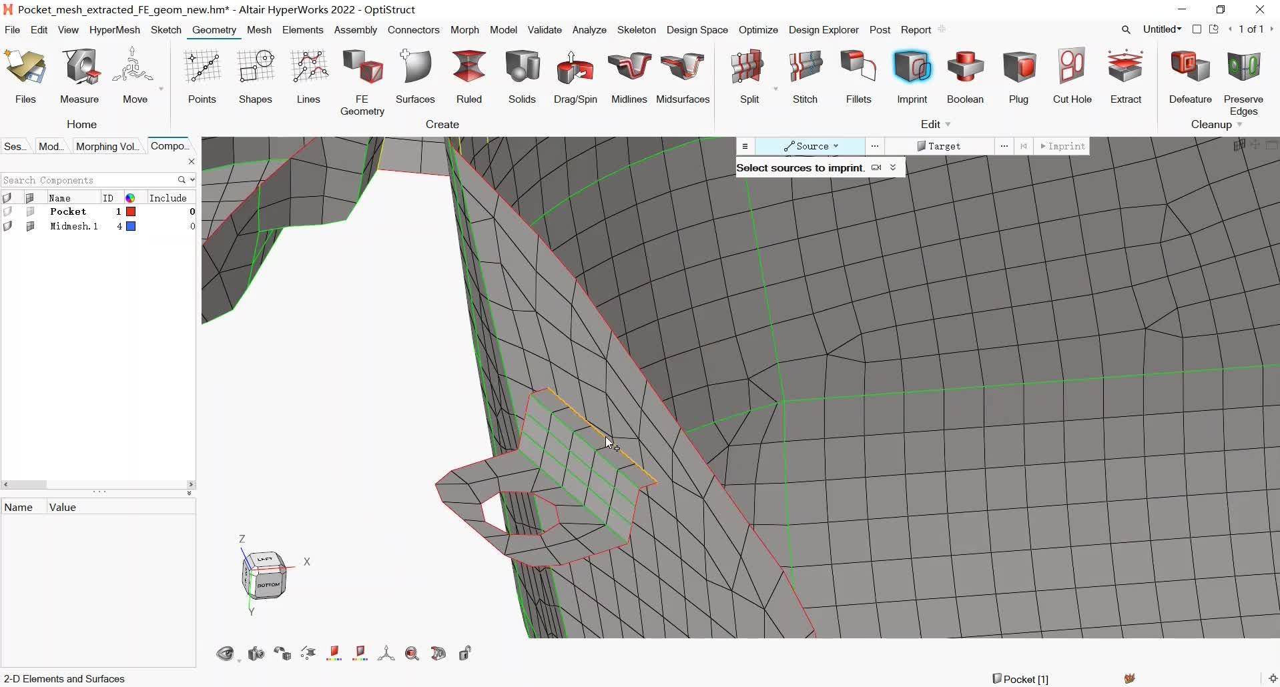Change the Pocket component color swatch

pyautogui.click(x=131, y=212)
